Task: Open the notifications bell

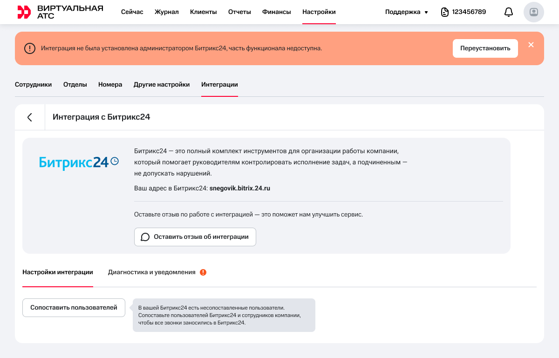Action: point(509,12)
